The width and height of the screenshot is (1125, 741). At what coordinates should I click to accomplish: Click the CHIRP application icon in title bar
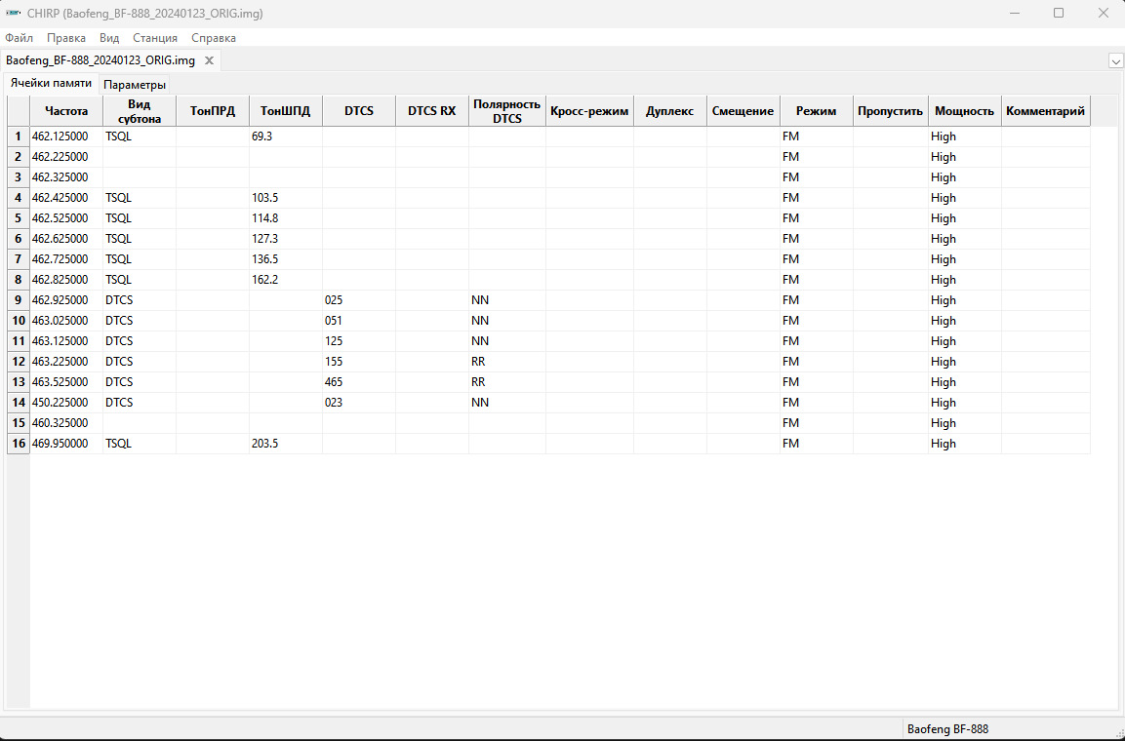click(x=13, y=14)
